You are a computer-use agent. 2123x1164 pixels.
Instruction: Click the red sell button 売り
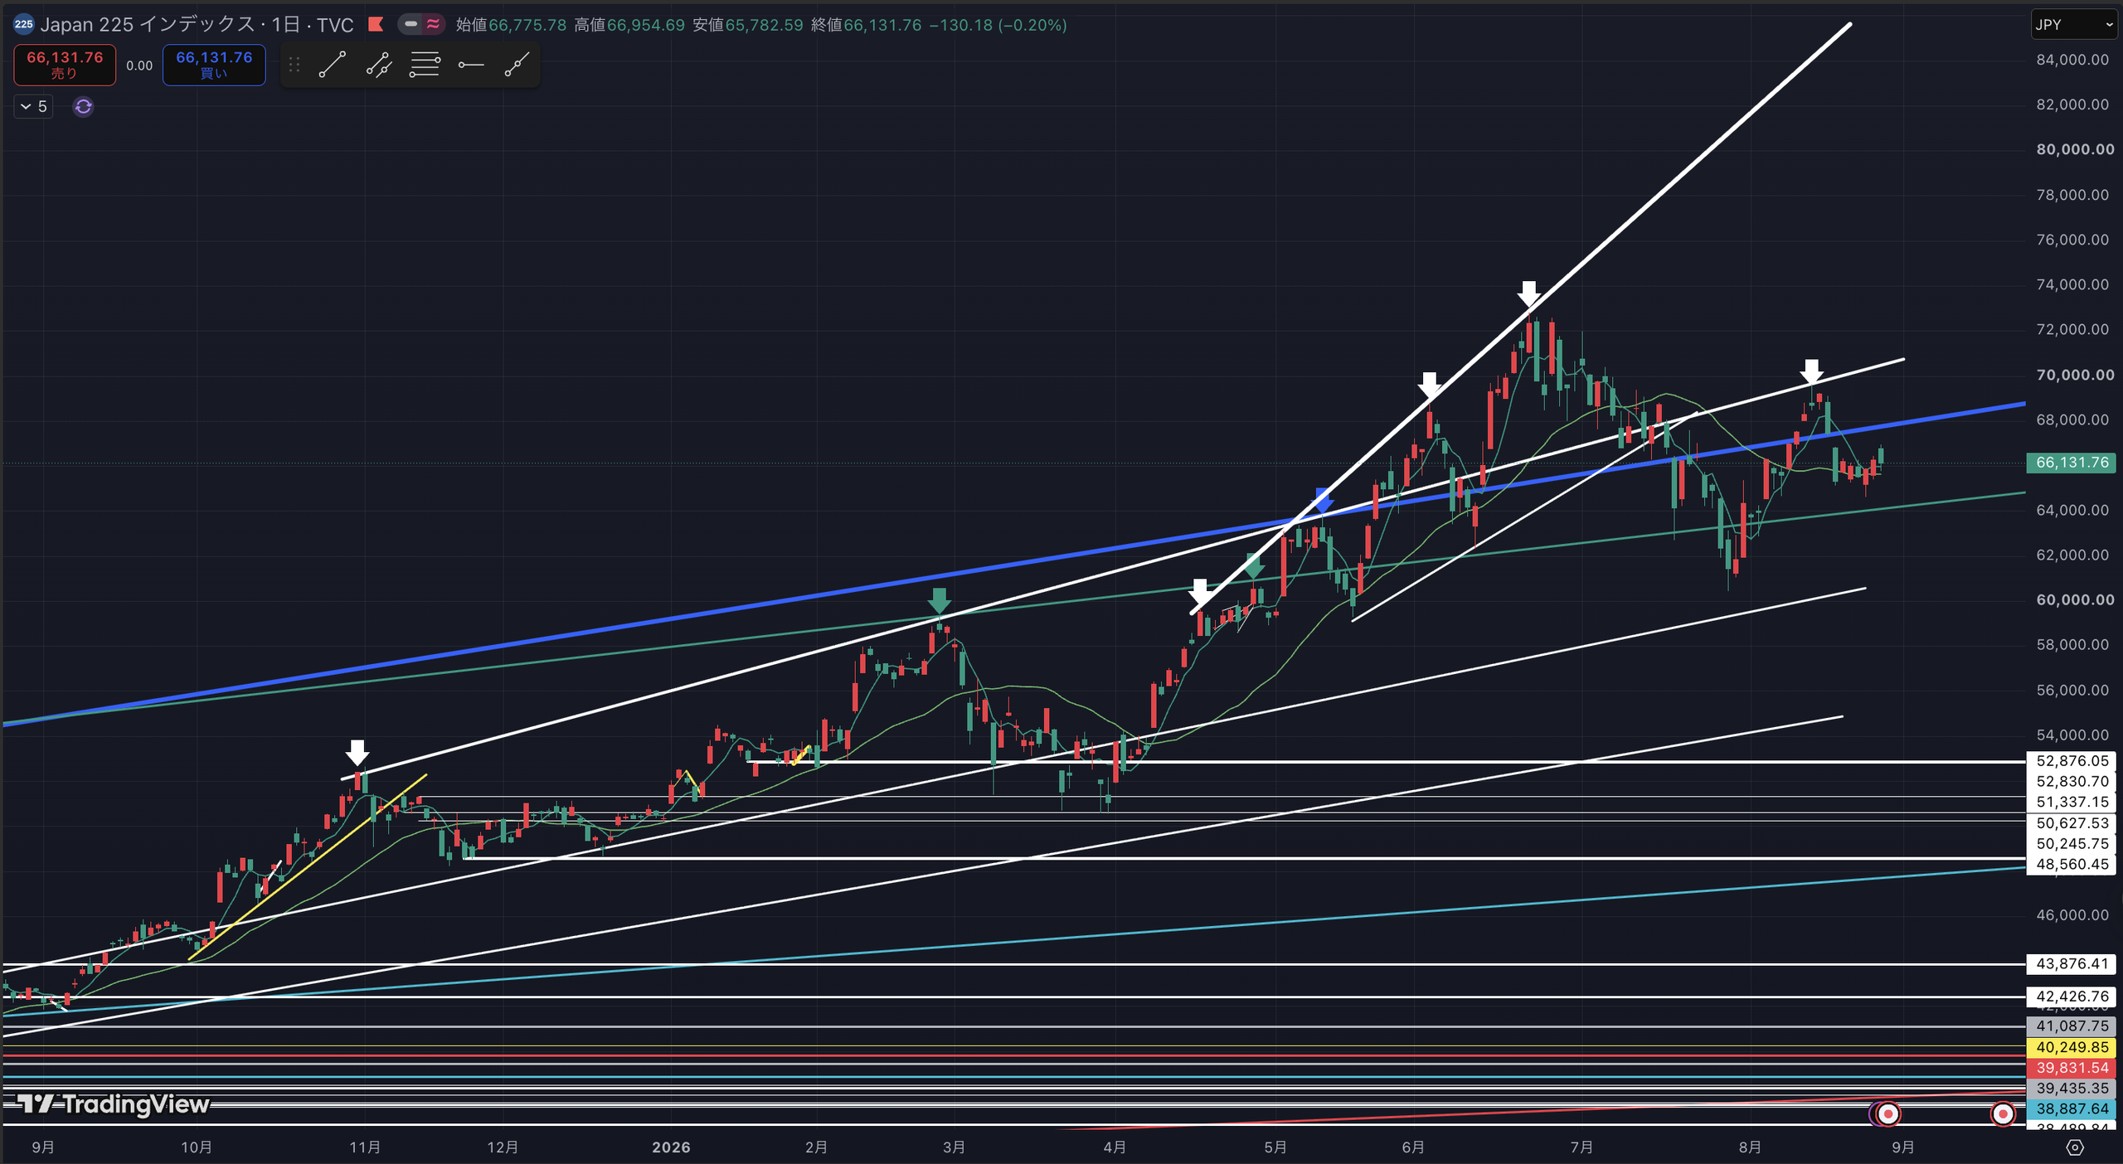pos(65,65)
